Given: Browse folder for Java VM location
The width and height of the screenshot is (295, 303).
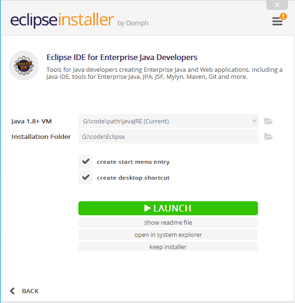Looking at the screenshot, I should [268, 121].
